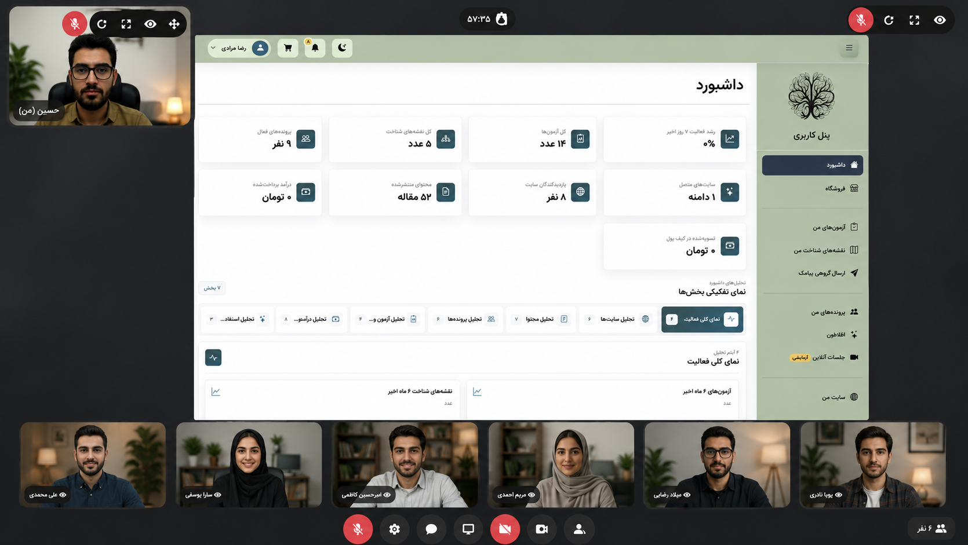This screenshot has height=545, width=968.
Task: Open meeting settings gear in toolbar
Action: click(x=395, y=529)
